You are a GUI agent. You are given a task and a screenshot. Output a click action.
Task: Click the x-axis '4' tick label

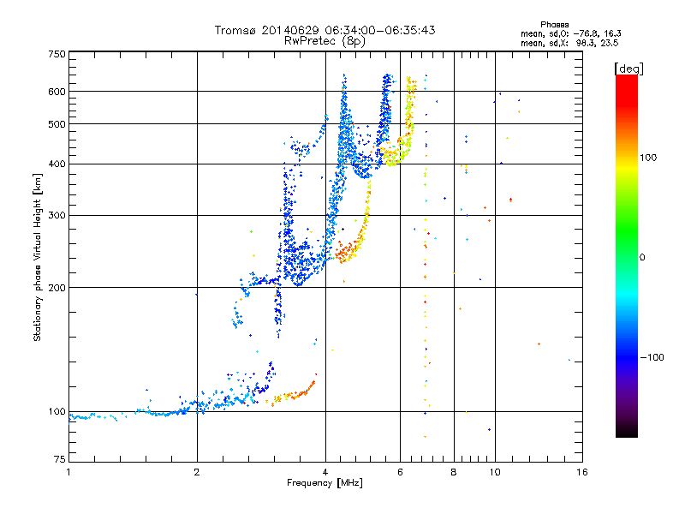coord(325,472)
